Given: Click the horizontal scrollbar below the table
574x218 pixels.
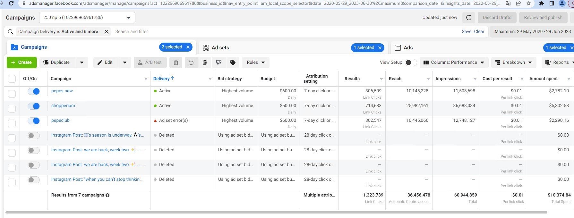Looking at the screenshot, I should pos(276,212).
